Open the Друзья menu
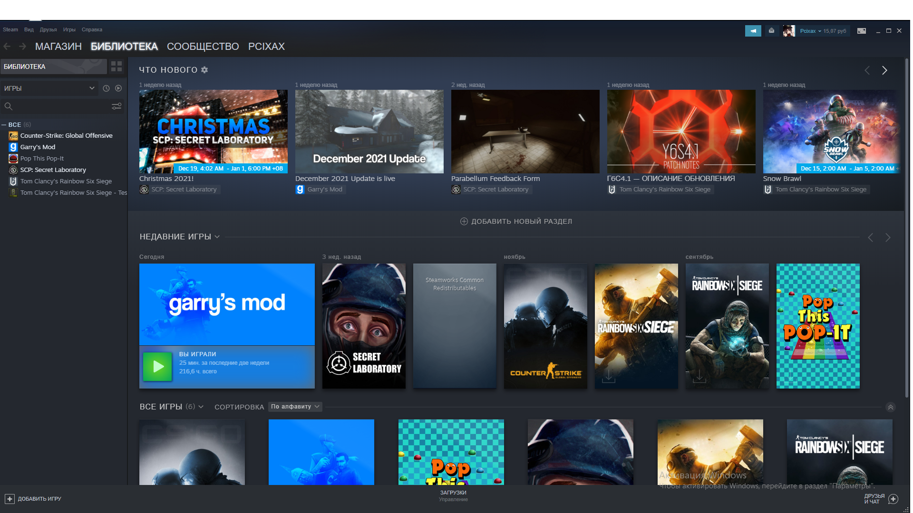913x513 pixels. (48, 29)
